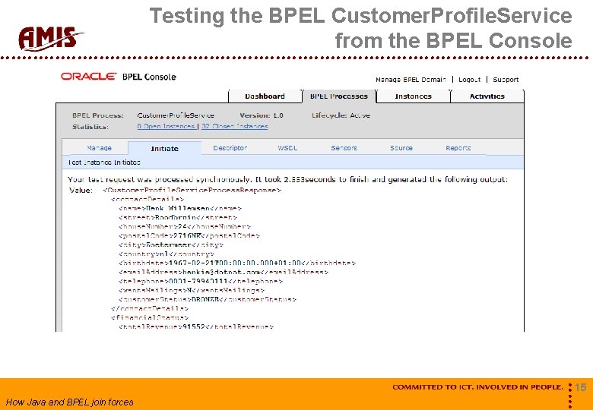Open the Reports sub-tab
593x410 pixels.
tap(458, 148)
